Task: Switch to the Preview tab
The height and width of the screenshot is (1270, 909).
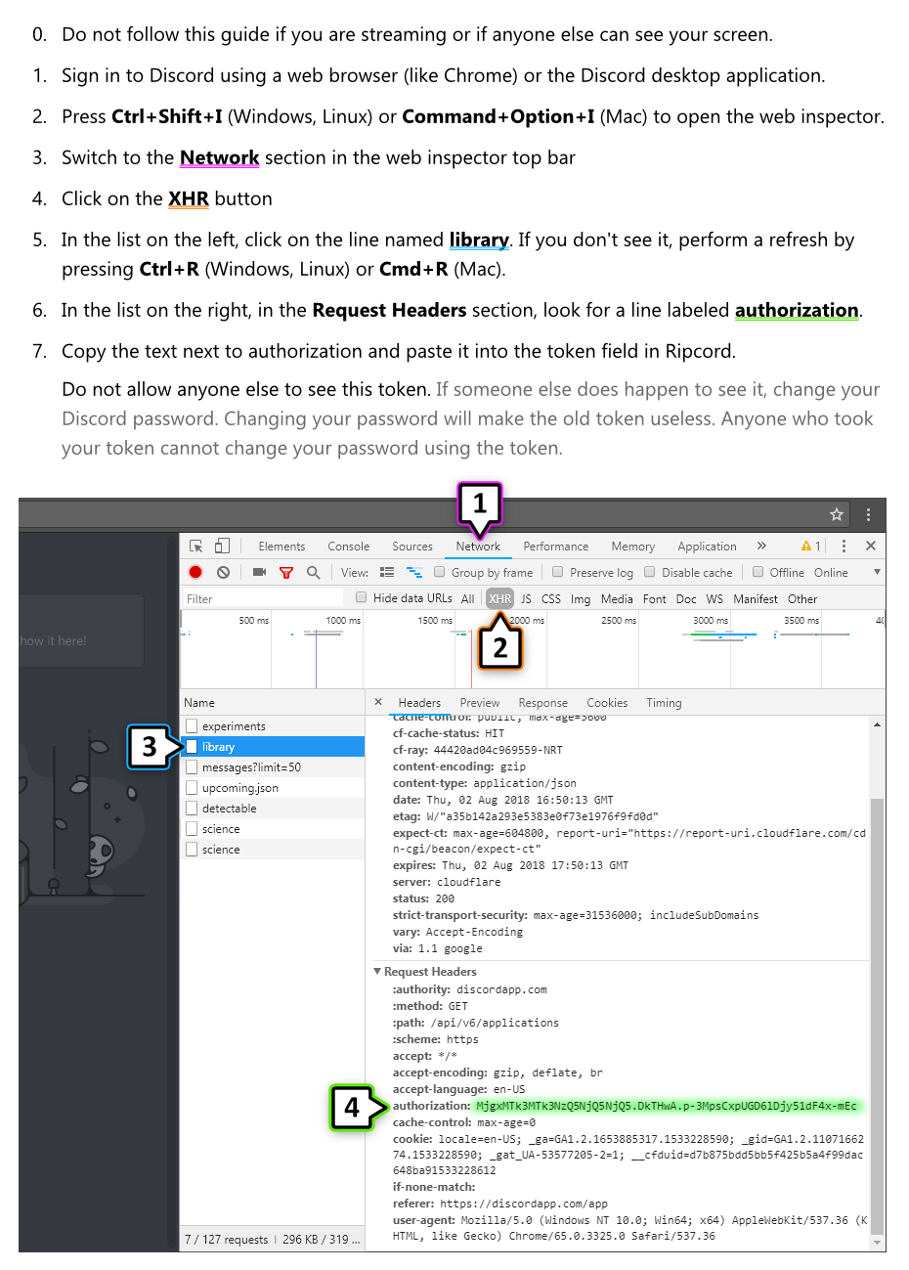Action: click(480, 703)
